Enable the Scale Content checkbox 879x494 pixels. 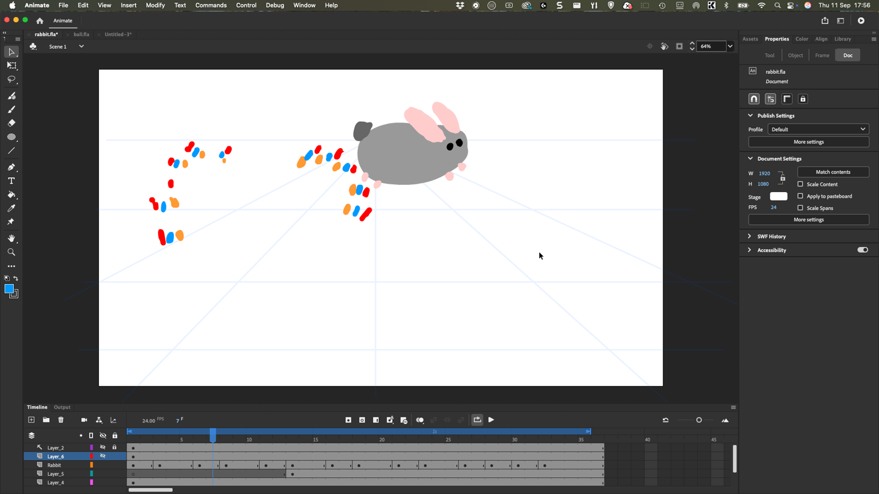(x=800, y=184)
